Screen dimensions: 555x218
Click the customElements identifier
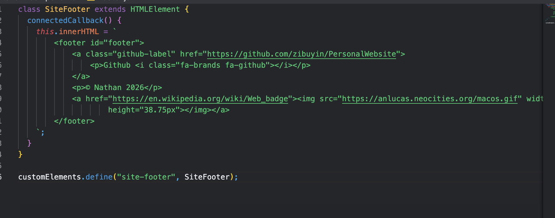(x=50, y=177)
